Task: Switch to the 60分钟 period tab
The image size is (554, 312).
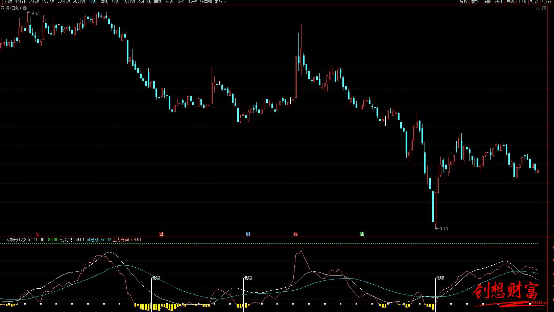Action: click(x=79, y=2)
